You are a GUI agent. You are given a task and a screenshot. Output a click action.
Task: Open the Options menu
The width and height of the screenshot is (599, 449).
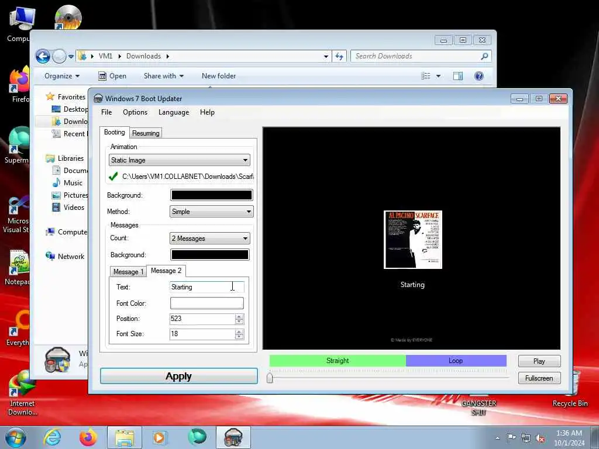pyautogui.click(x=135, y=112)
